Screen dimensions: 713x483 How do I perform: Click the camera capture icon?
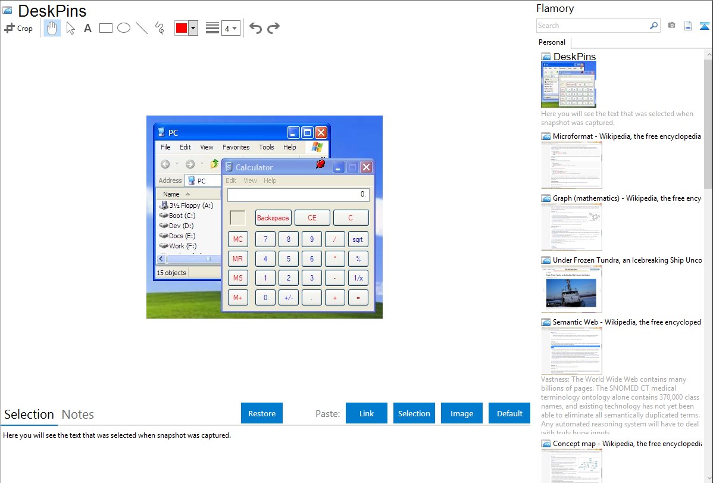[x=671, y=26]
